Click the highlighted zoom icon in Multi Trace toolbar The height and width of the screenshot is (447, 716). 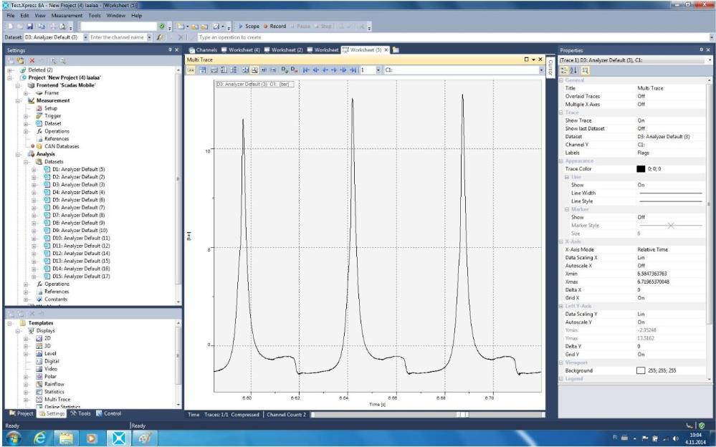pyautogui.click(x=254, y=70)
